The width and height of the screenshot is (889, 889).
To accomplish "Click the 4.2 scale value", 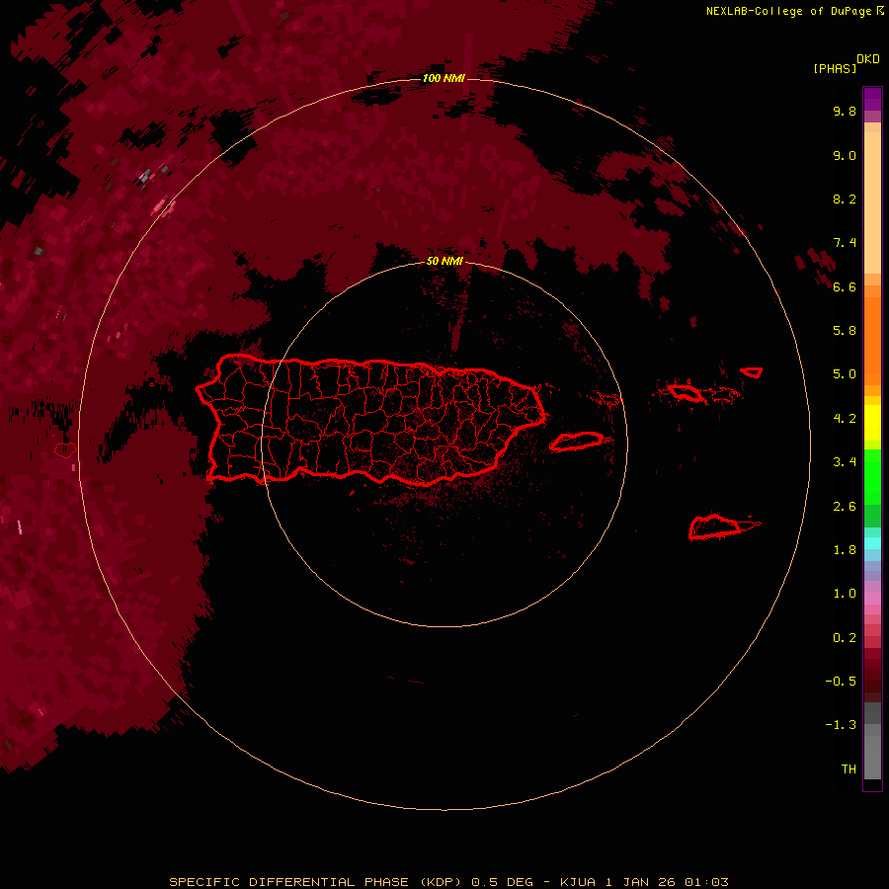I will [845, 419].
